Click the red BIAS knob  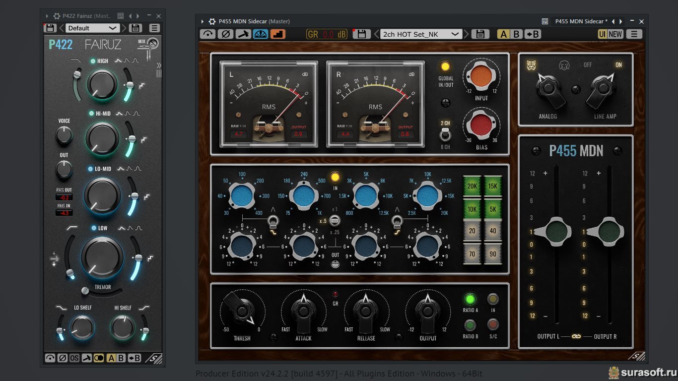(x=480, y=124)
